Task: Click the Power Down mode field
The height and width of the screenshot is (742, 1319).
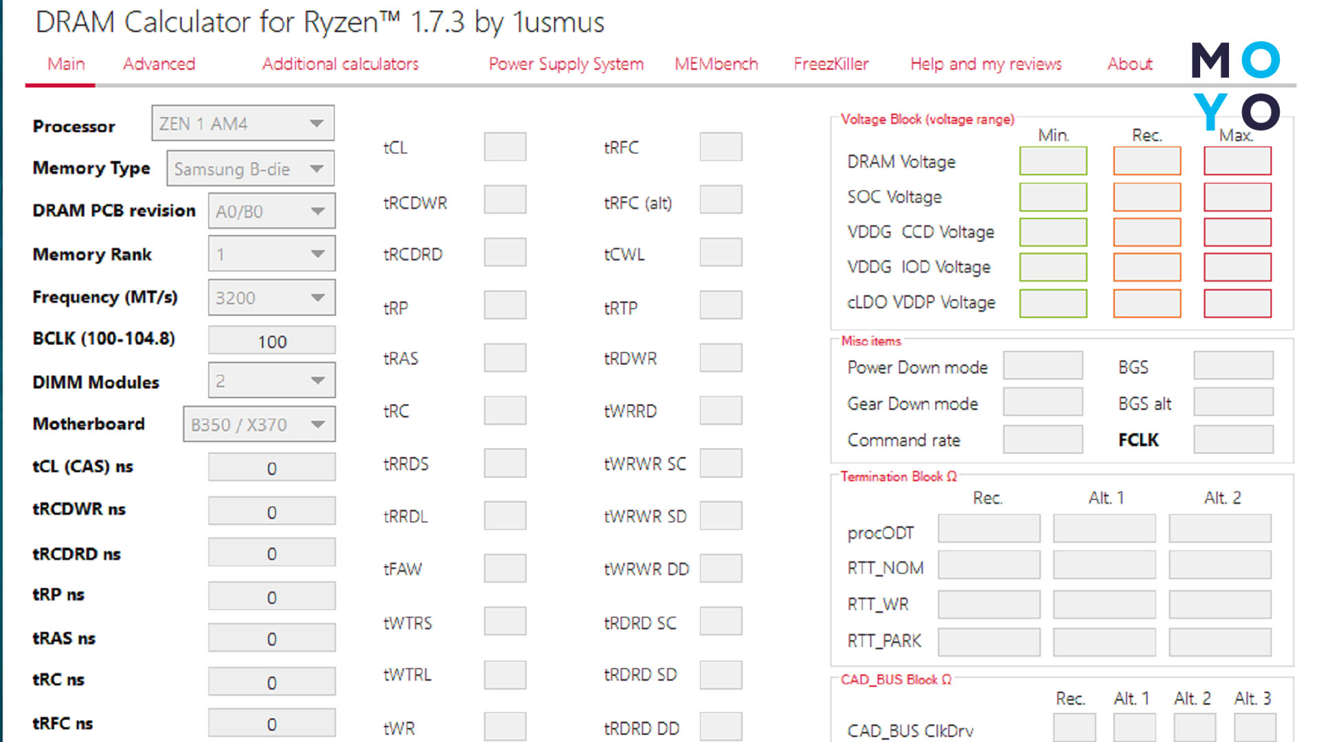Action: [1043, 366]
